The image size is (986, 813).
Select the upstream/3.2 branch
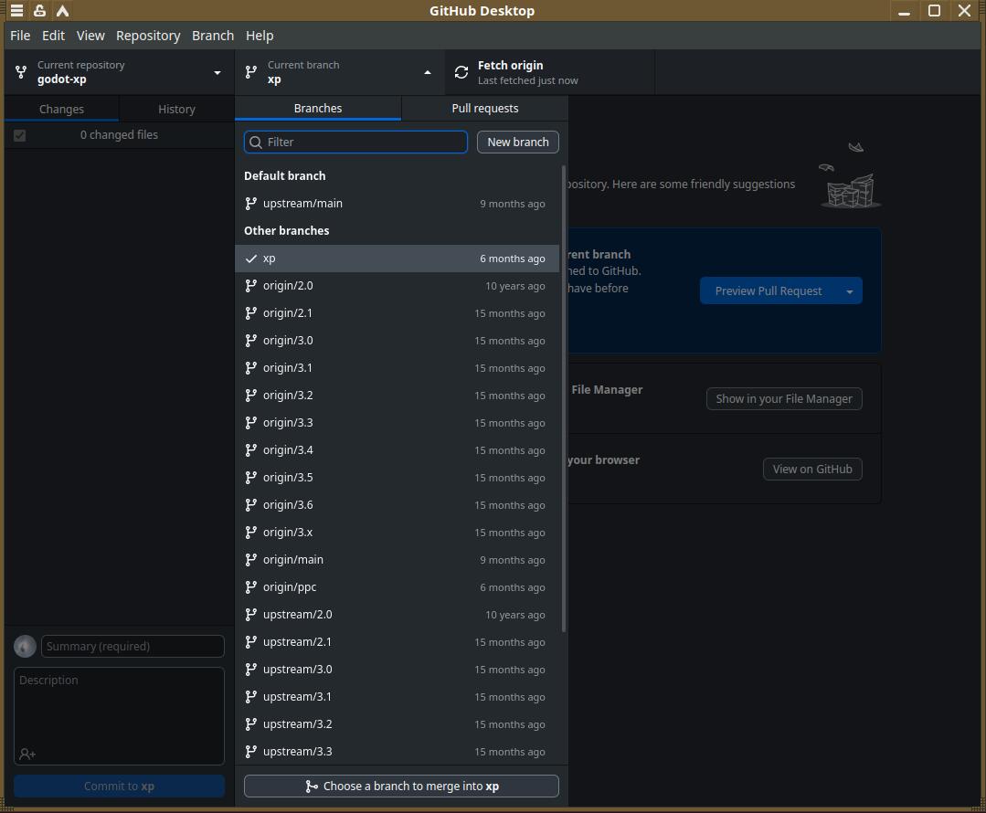[397, 724]
